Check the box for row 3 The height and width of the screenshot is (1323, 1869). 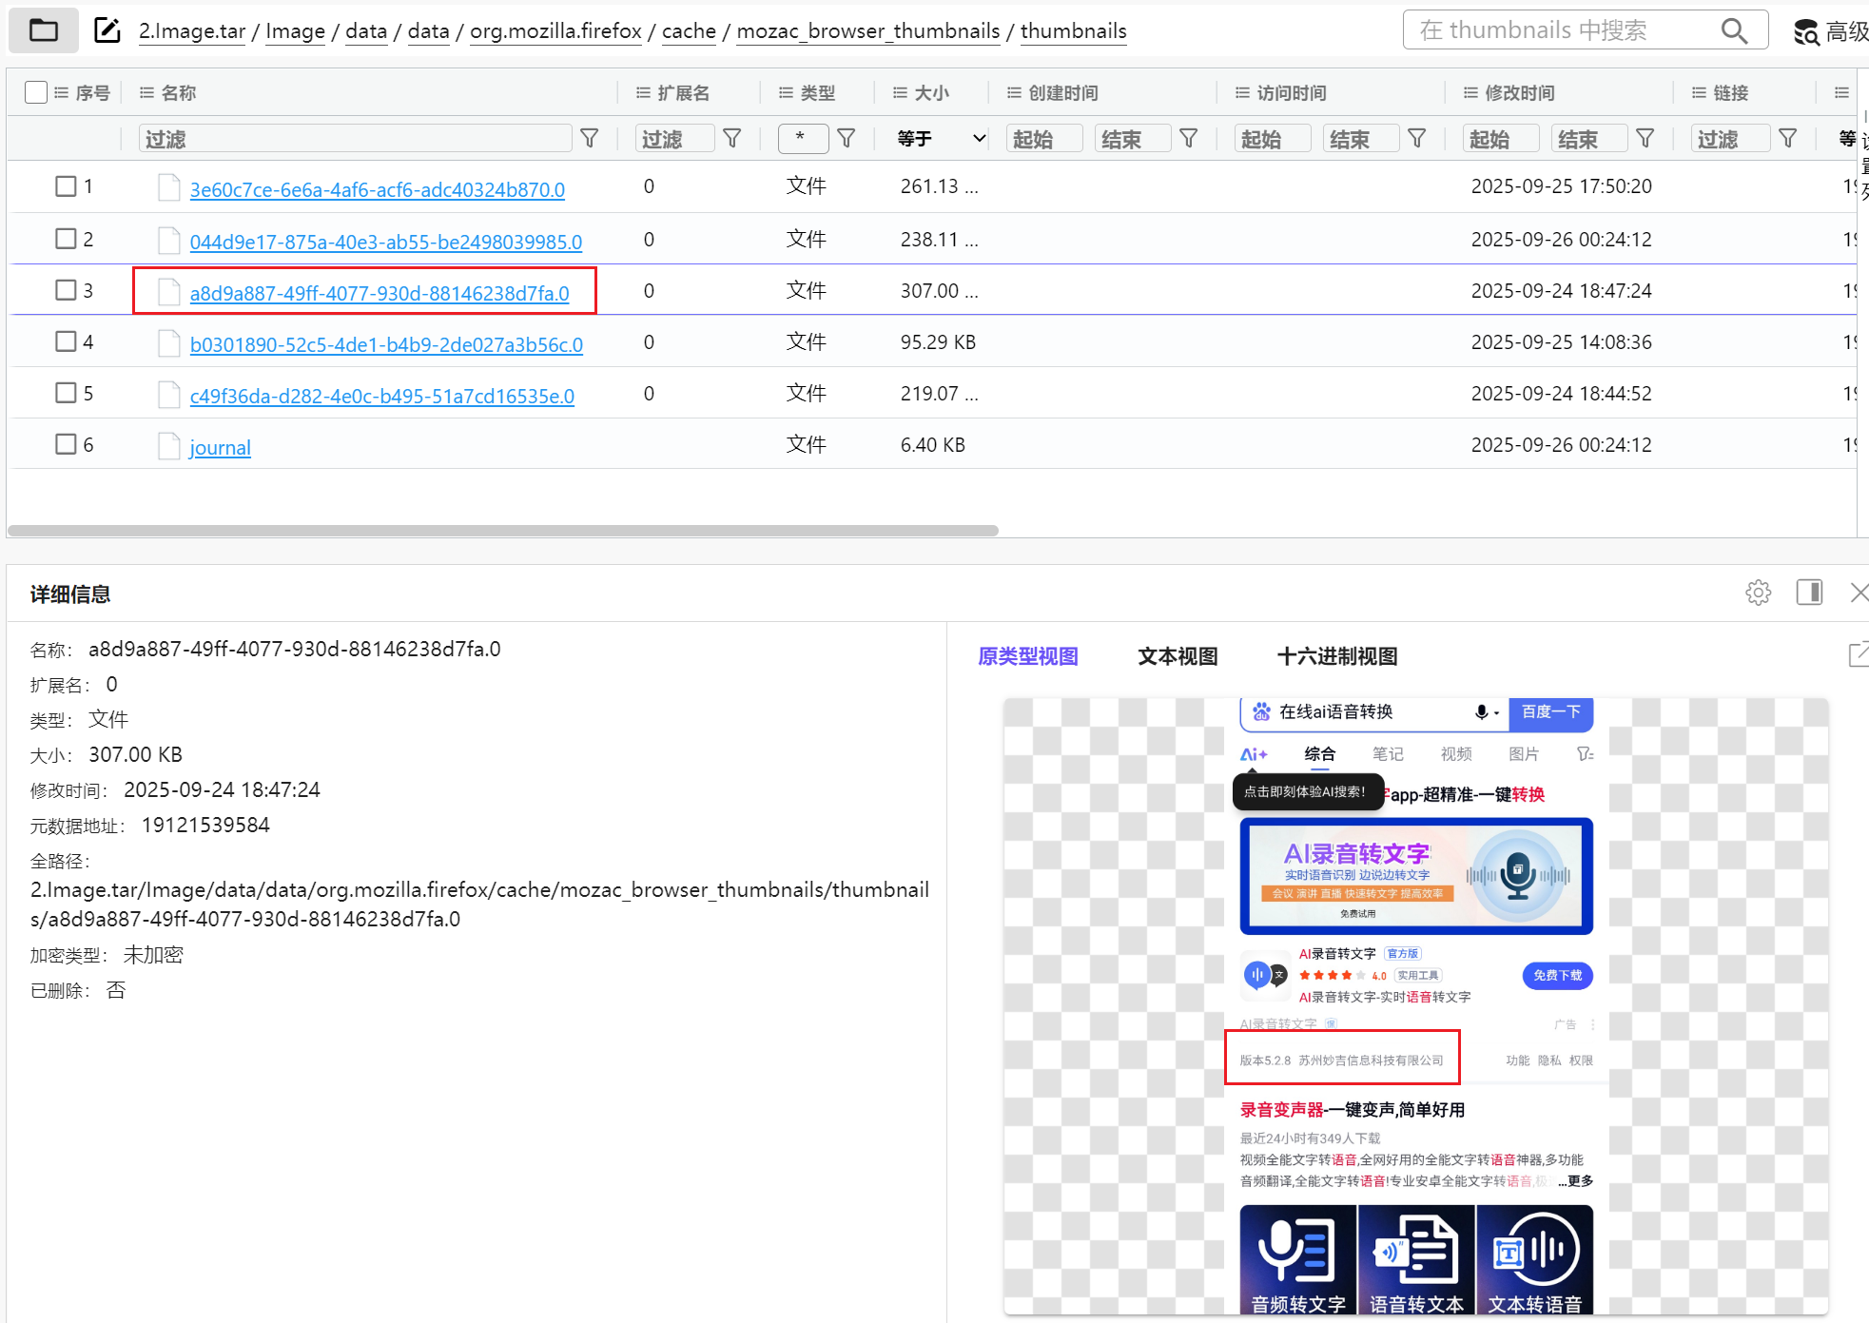[x=66, y=290]
